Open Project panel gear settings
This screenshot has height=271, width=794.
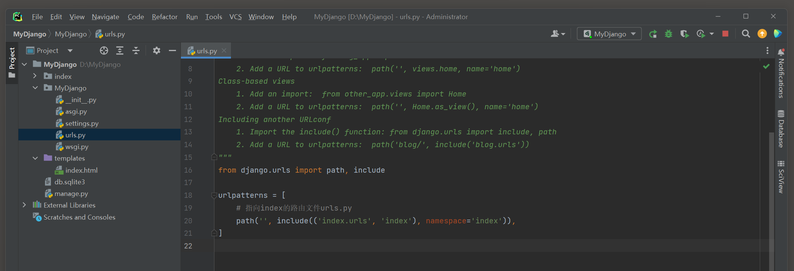tap(156, 51)
